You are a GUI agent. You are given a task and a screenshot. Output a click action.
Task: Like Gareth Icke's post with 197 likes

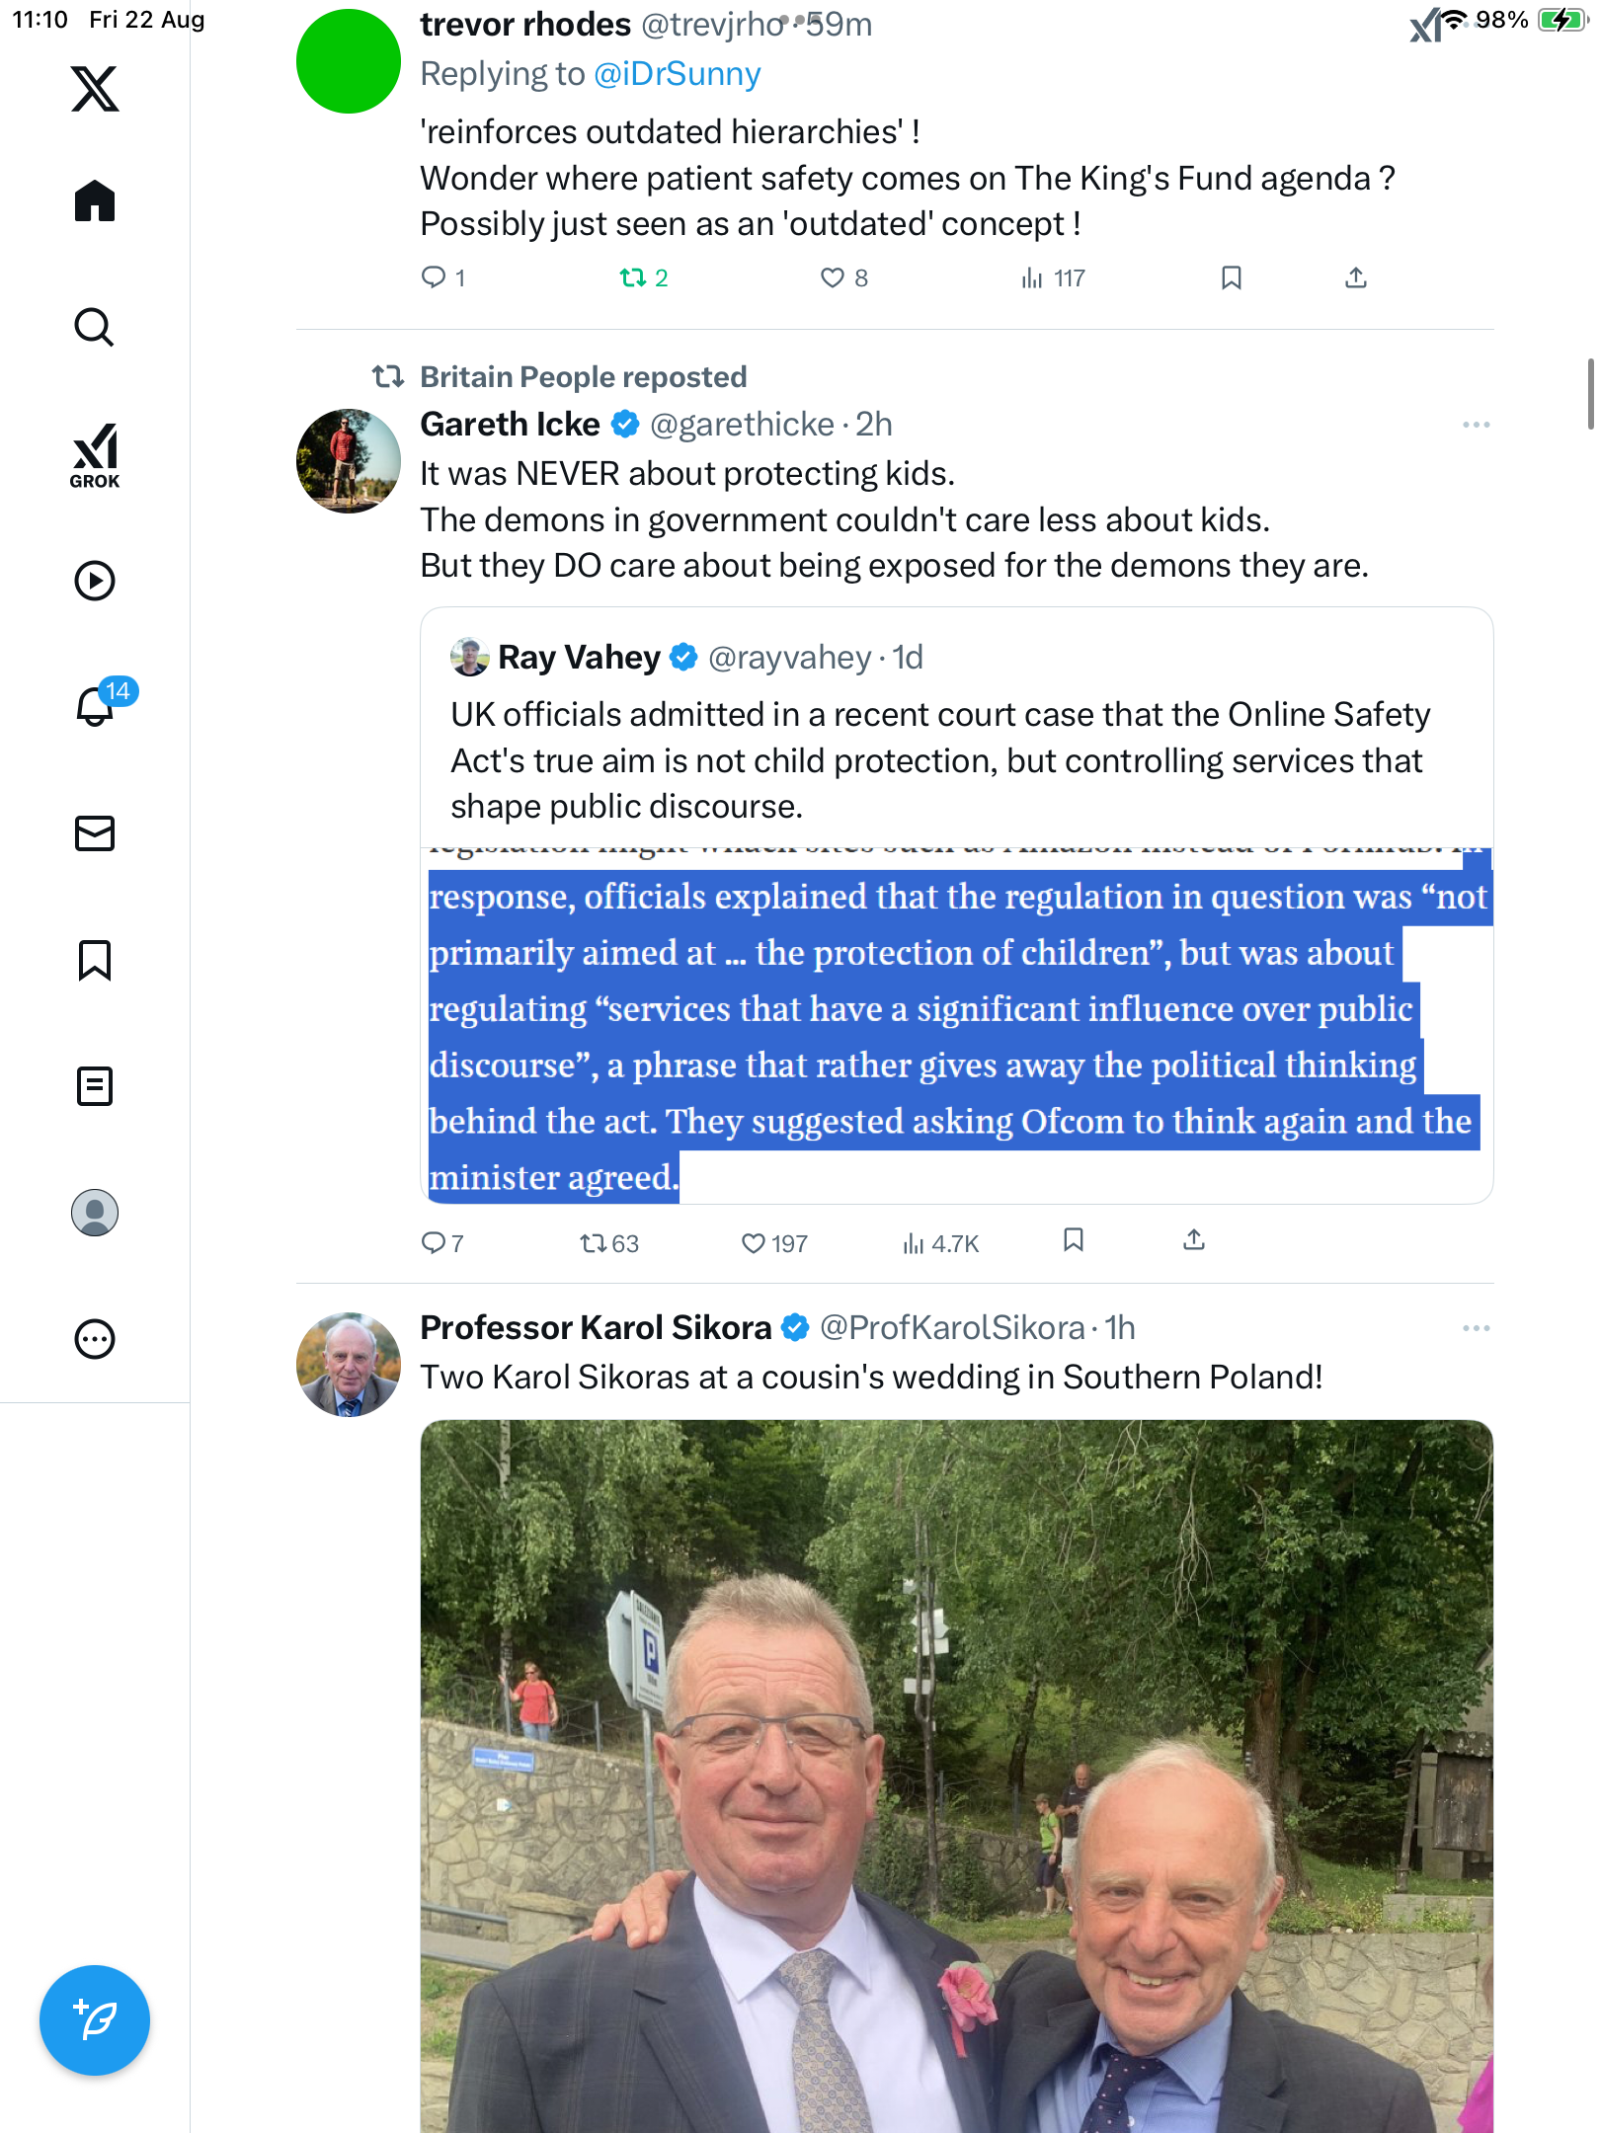754,1243
